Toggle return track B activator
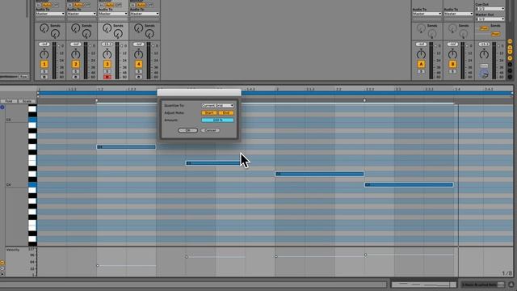This screenshot has height=291, width=517. pos(452,64)
